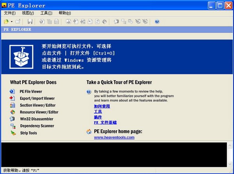Click the PE EXPLORER header bar text
Viewport: 234px width, 174px height.
(x=18, y=29)
